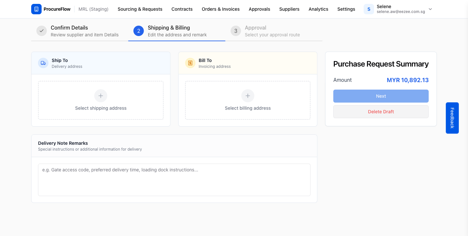This screenshot has width=468, height=236.
Task: Click the Next button
Action: (381, 96)
